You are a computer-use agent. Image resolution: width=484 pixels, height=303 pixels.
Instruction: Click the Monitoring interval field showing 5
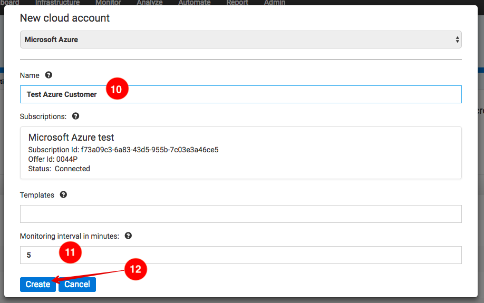coord(241,255)
